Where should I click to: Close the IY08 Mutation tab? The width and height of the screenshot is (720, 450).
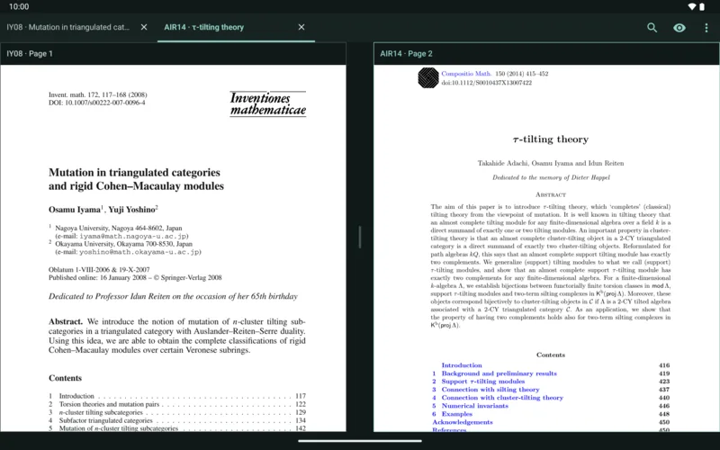coord(144,27)
